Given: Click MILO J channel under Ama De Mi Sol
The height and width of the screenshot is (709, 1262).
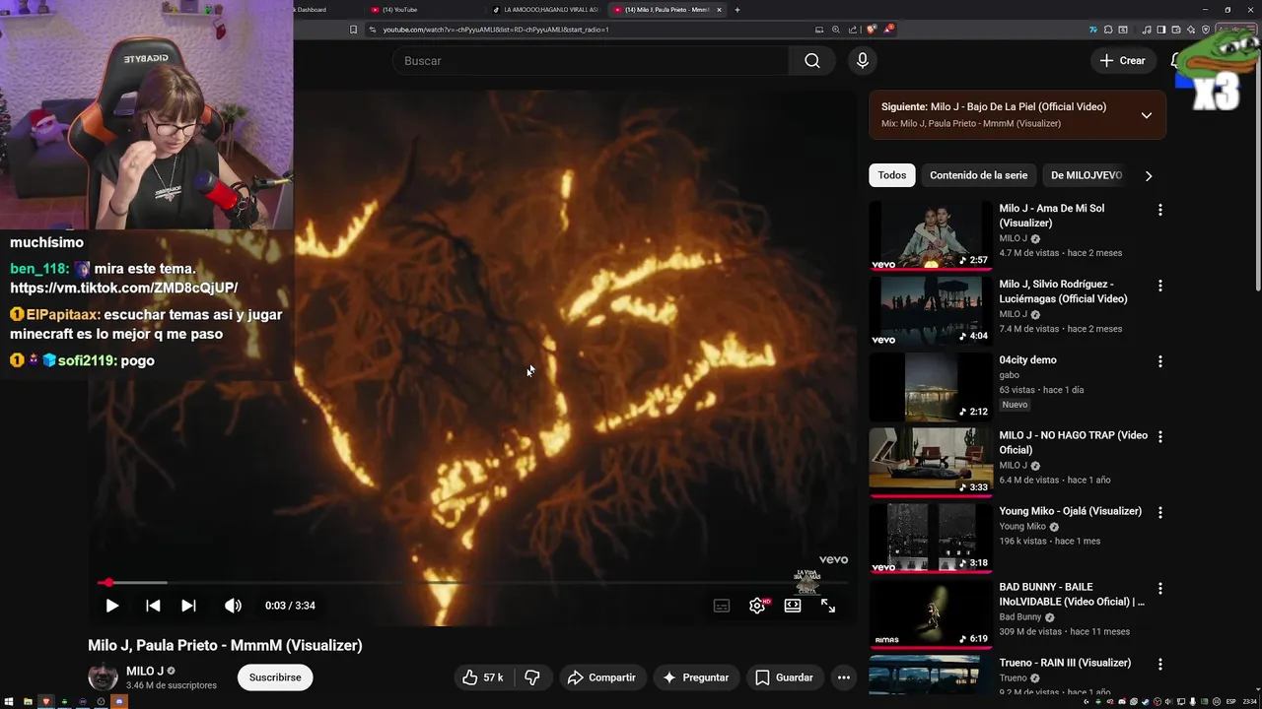Looking at the screenshot, I should (x=1014, y=238).
